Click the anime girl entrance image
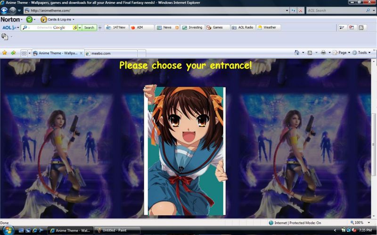The image size is (377, 235). [x=185, y=150]
